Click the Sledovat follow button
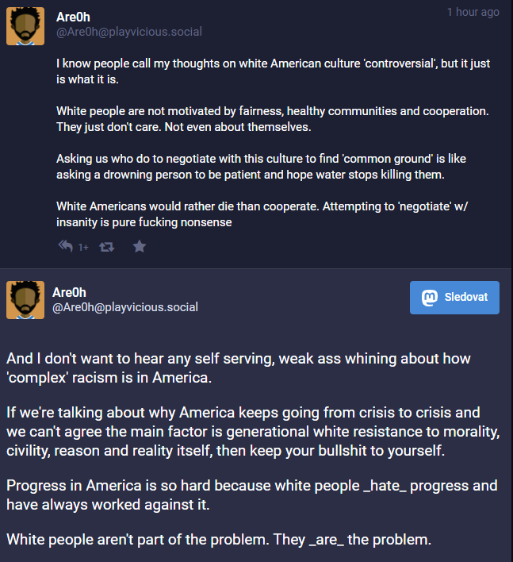This screenshot has height=562, width=513. coord(454,298)
